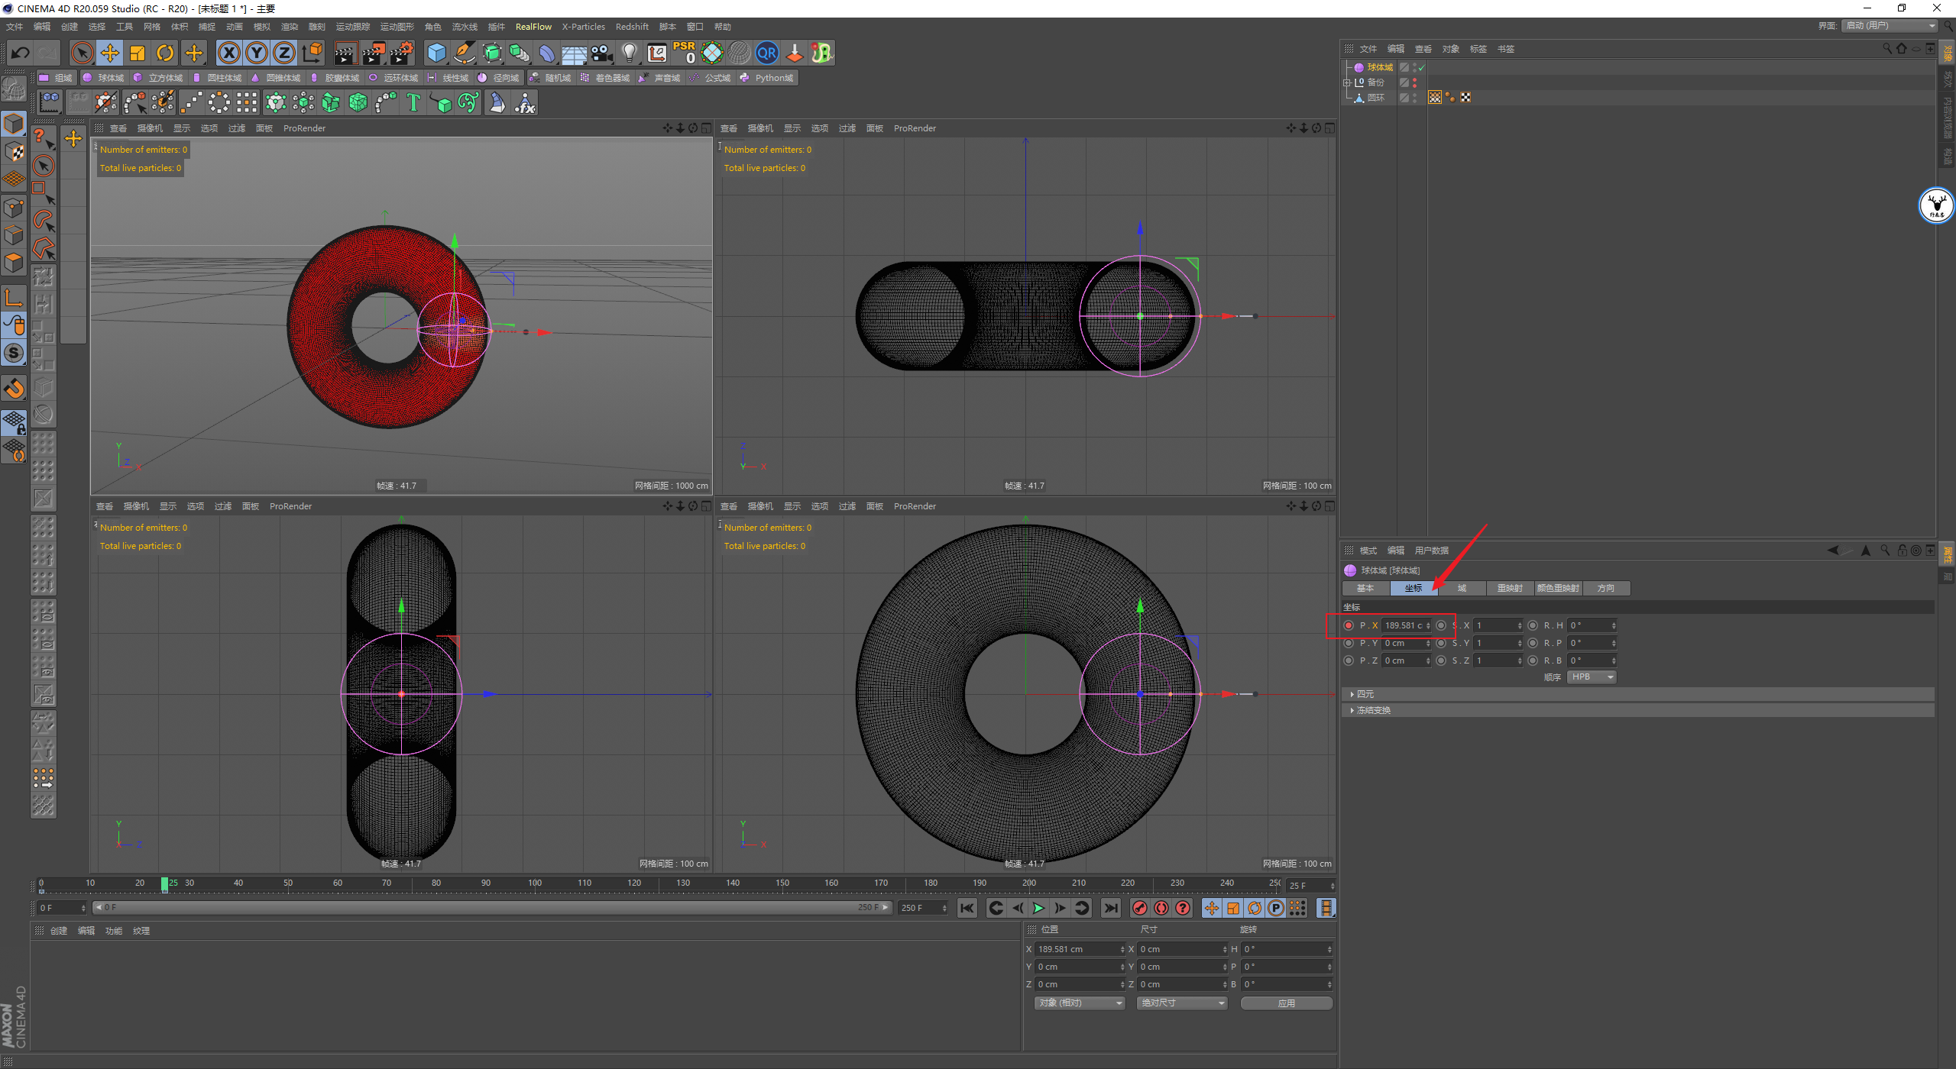Click the 0 F to 250 F range slider

pyautogui.click(x=492, y=908)
